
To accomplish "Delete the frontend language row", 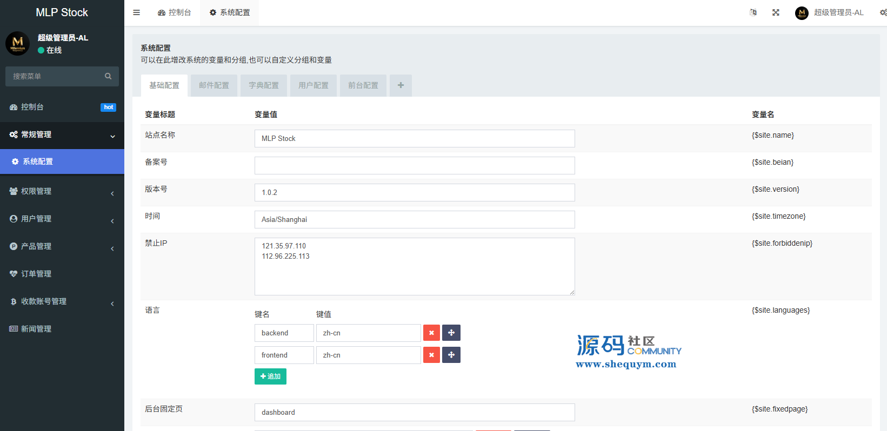I will point(431,355).
